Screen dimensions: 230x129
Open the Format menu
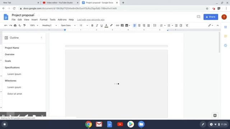(43, 20)
